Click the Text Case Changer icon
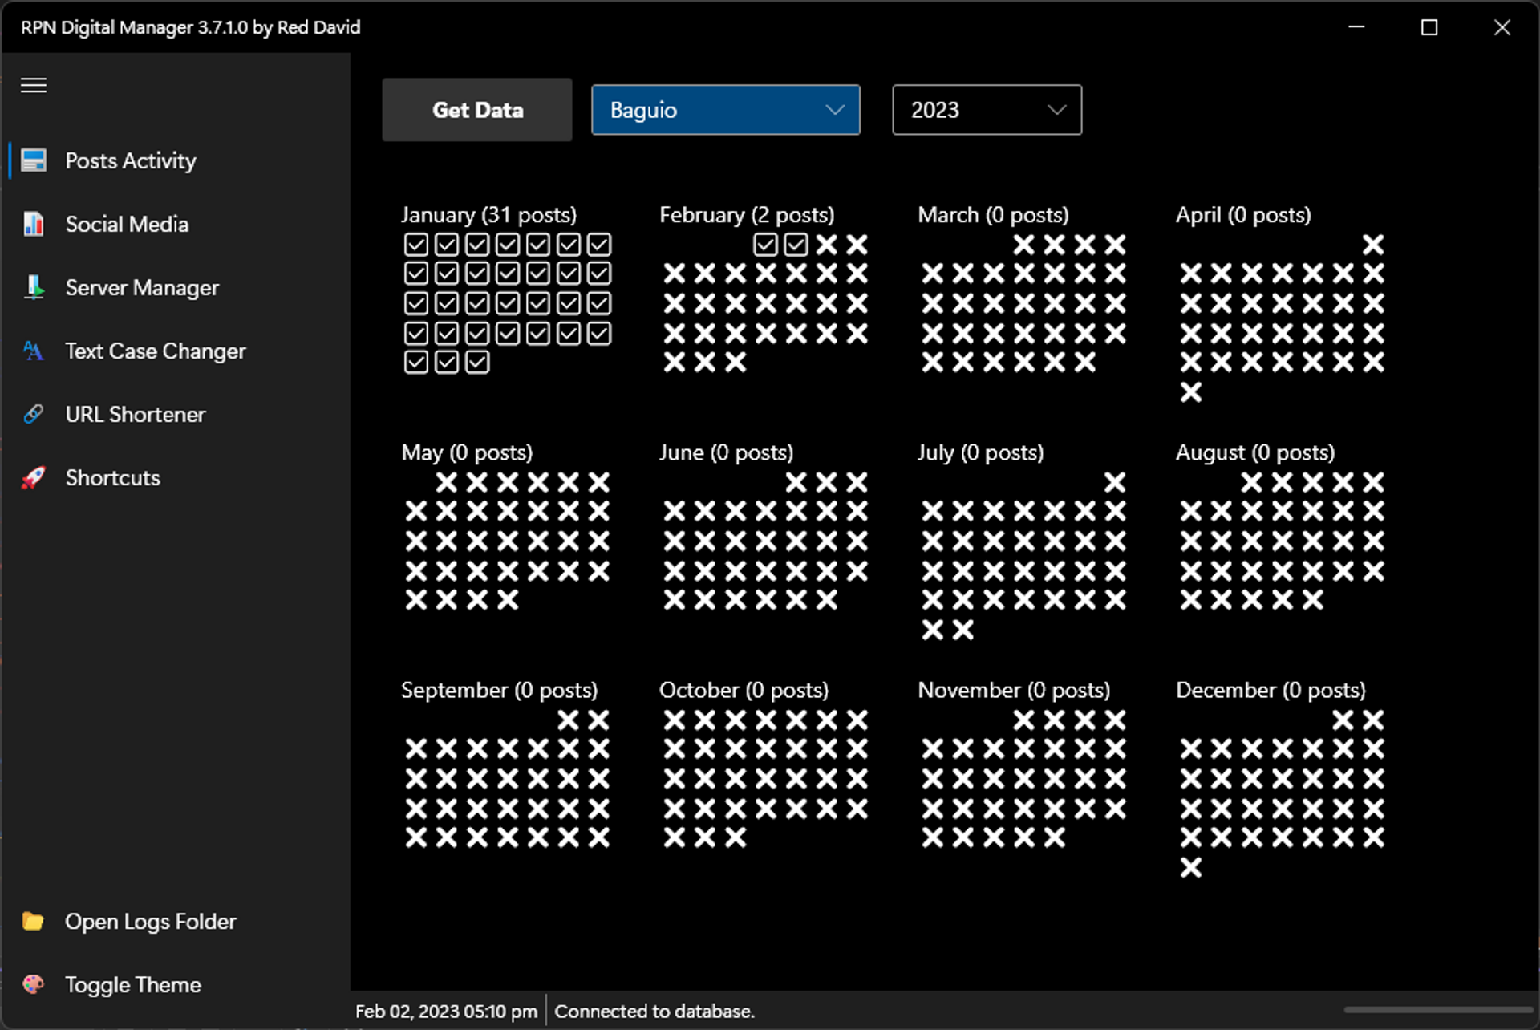This screenshot has width=1540, height=1030. (x=34, y=351)
